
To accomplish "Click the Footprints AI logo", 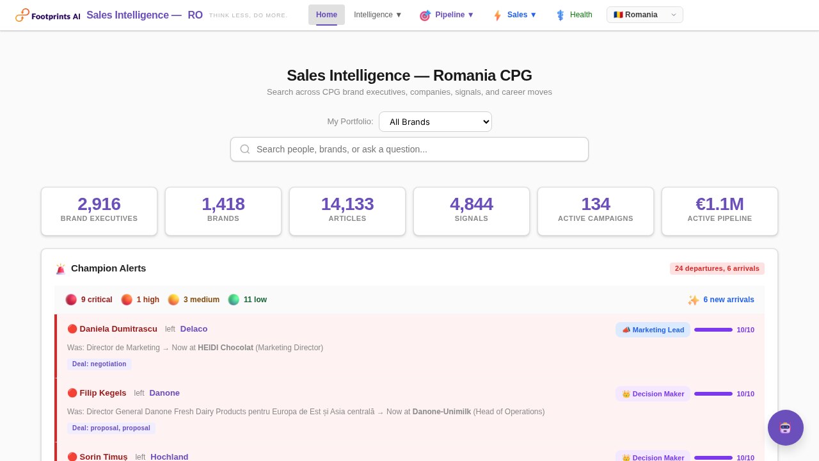I will [x=48, y=15].
